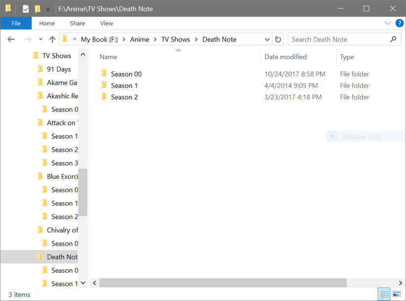Select Blue Exorci folder in tree
The height and width of the screenshot is (301, 406).
[62, 176]
